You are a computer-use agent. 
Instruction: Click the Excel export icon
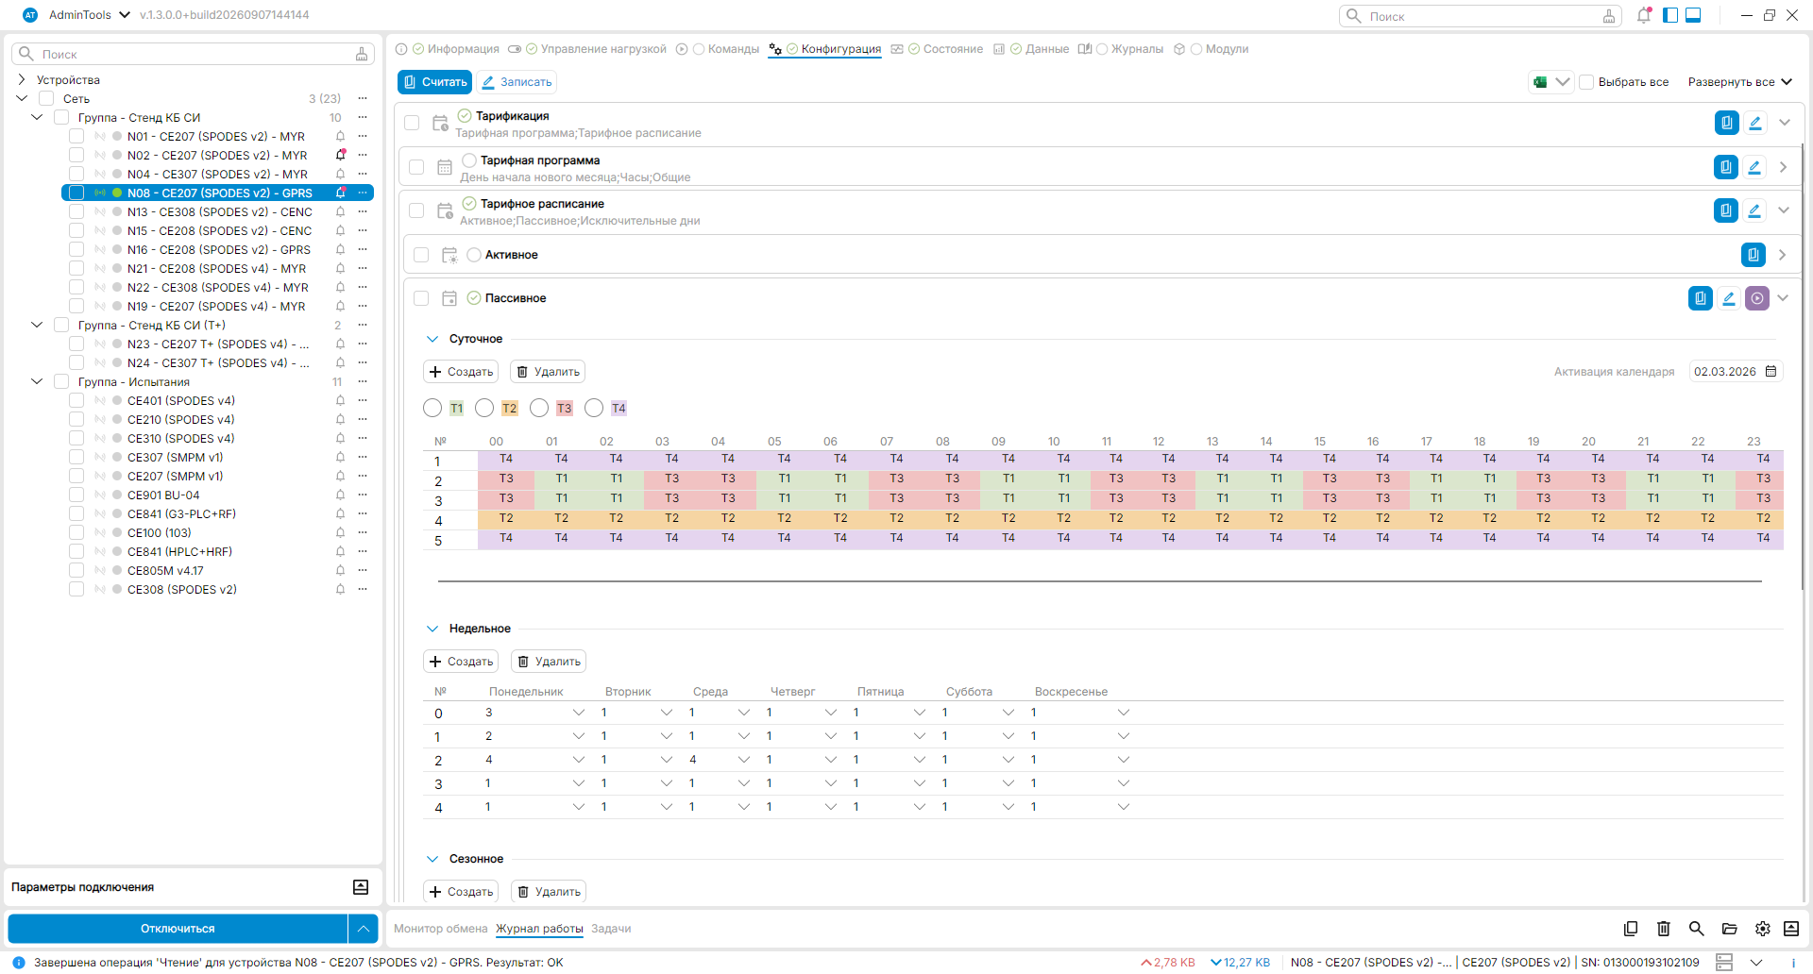pyautogui.click(x=1540, y=82)
